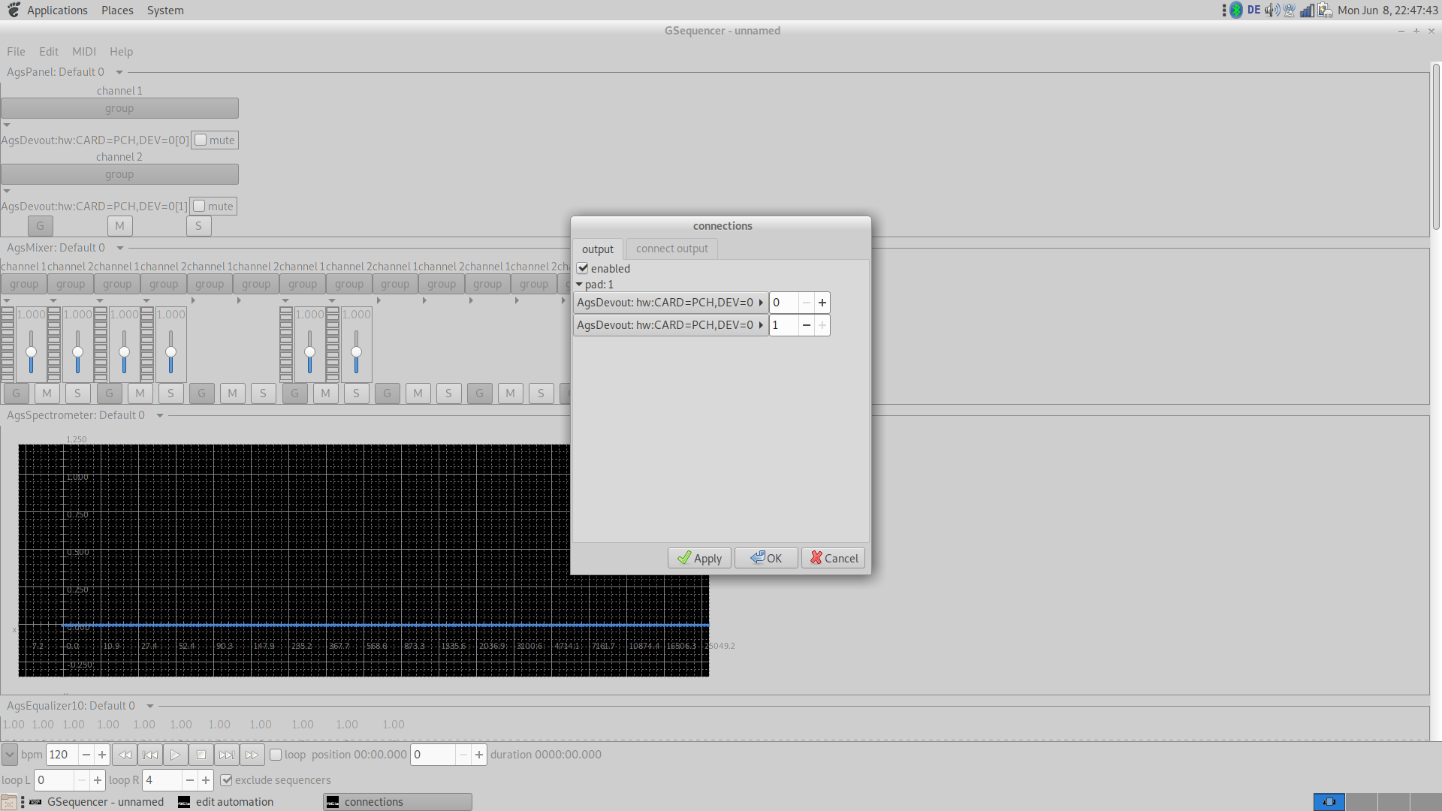
Task: Increment the bpm value with plus
Action: tap(102, 755)
